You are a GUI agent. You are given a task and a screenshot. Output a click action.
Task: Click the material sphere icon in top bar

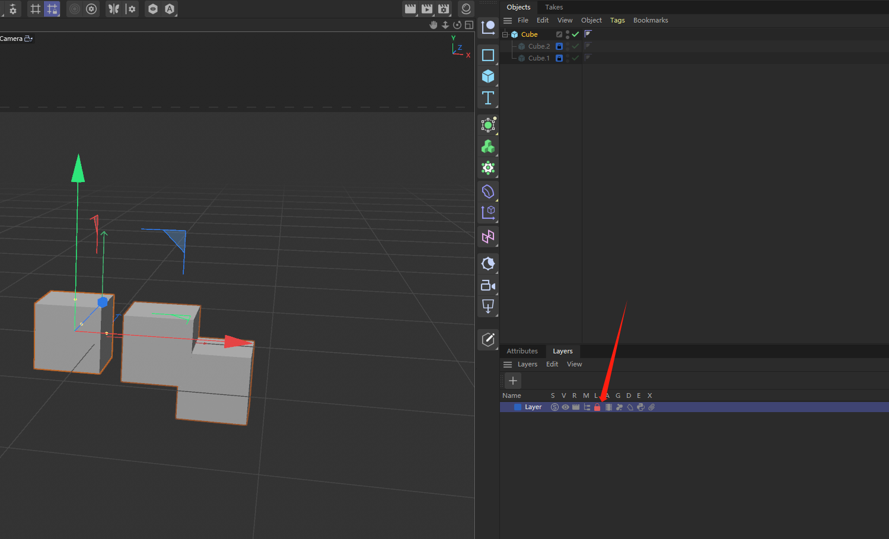[x=466, y=9]
